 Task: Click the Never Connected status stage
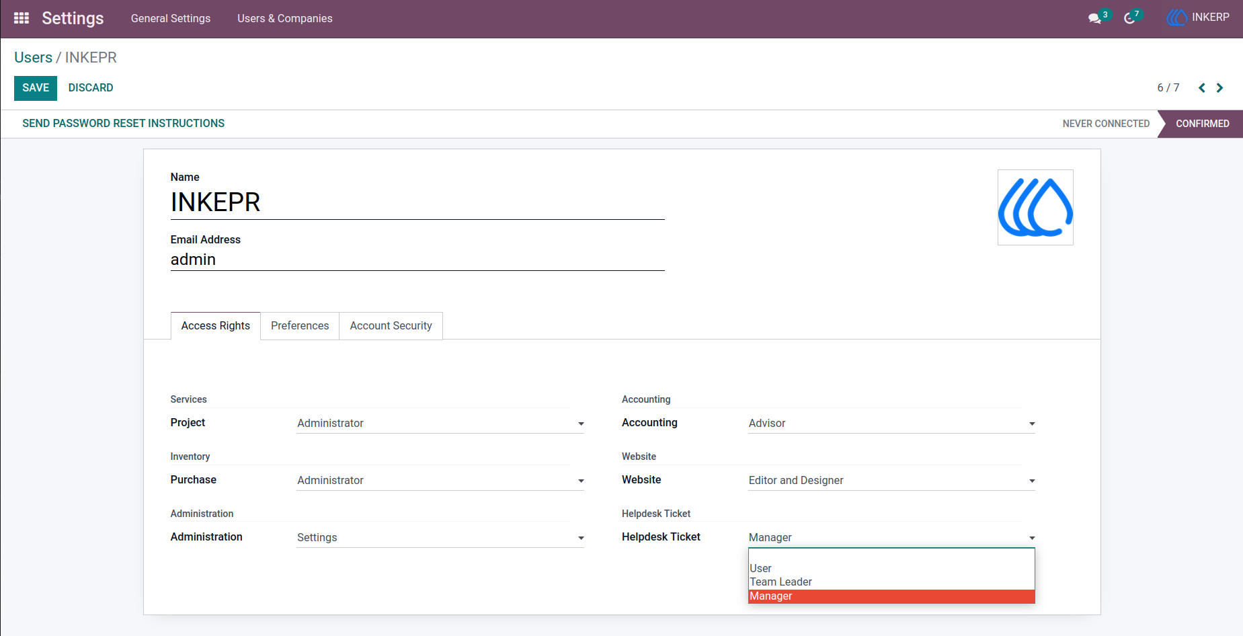[x=1106, y=124]
